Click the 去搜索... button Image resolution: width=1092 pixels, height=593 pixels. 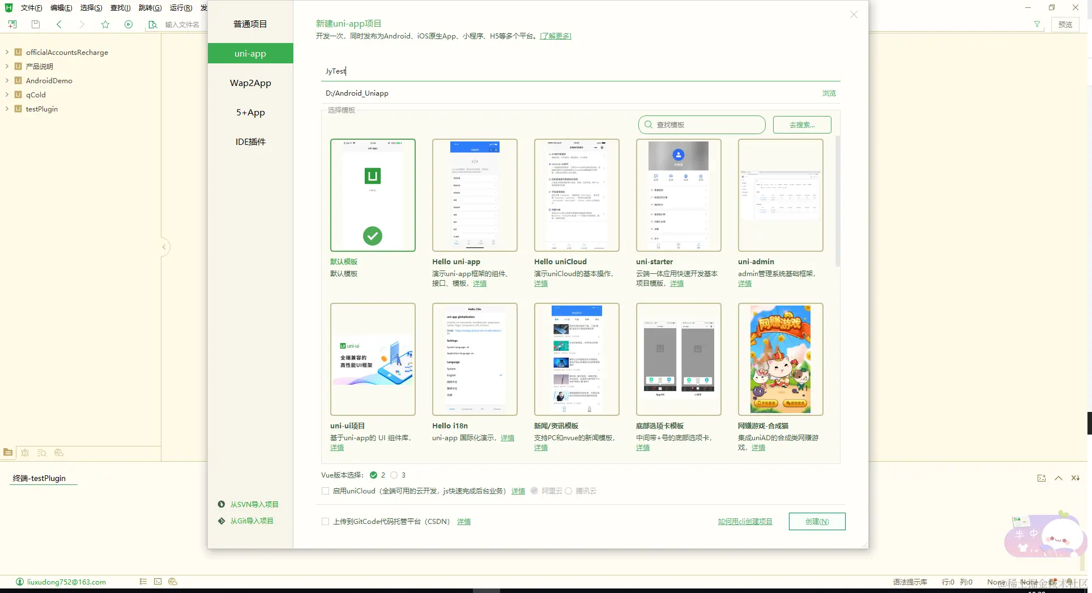pyautogui.click(x=802, y=124)
